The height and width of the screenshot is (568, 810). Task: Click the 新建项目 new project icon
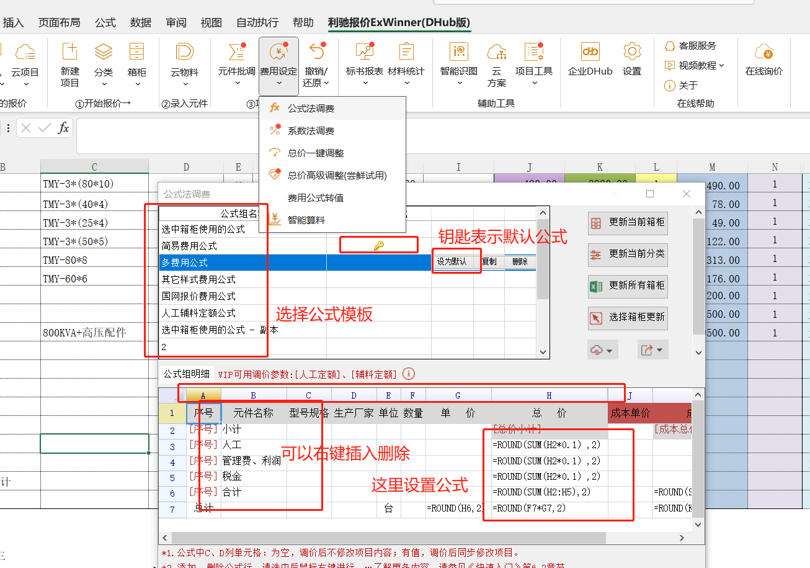70,52
